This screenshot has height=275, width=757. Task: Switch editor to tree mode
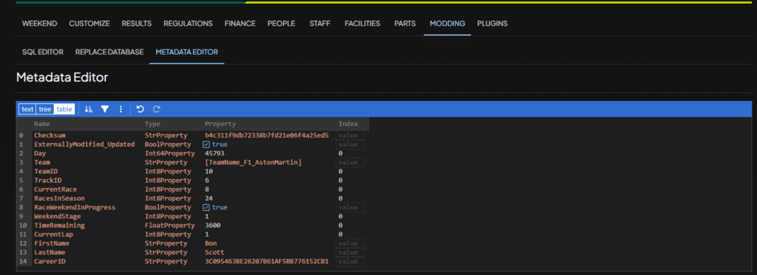click(45, 109)
